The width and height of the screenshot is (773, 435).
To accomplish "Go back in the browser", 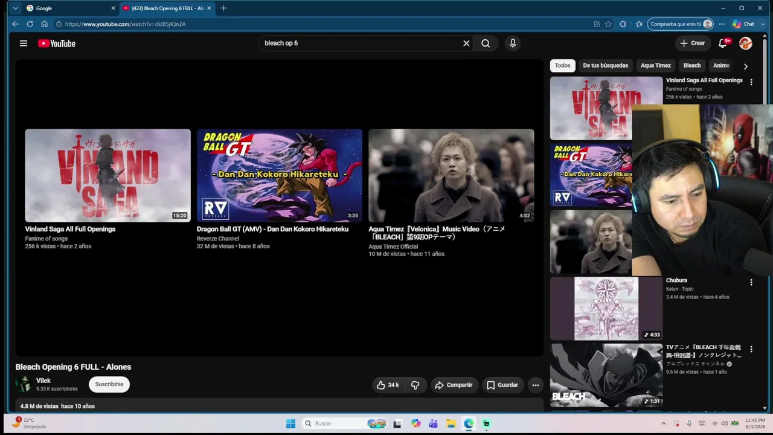I will click(x=15, y=24).
